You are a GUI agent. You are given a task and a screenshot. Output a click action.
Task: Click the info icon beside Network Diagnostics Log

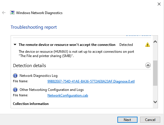point(15,76)
